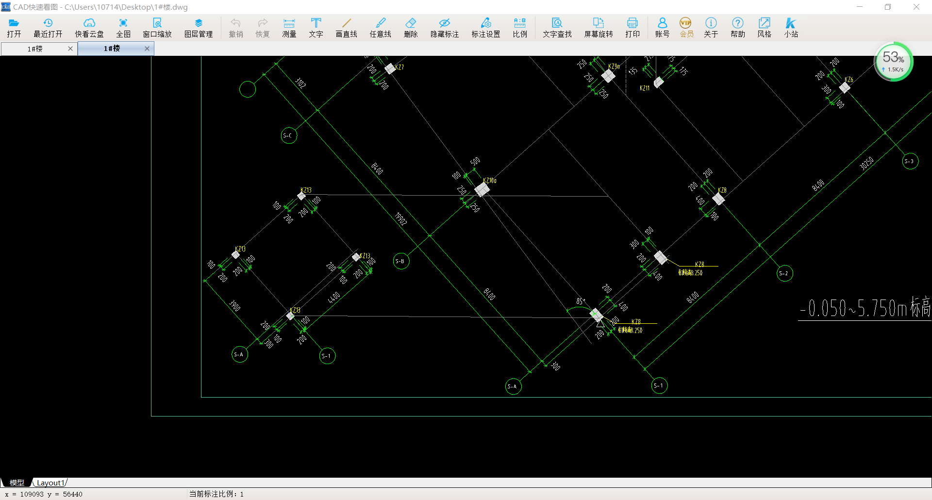Click 屏幕旋转 screen rotate tool
Image resolution: width=932 pixels, height=500 pixels.
pos(599,27)
